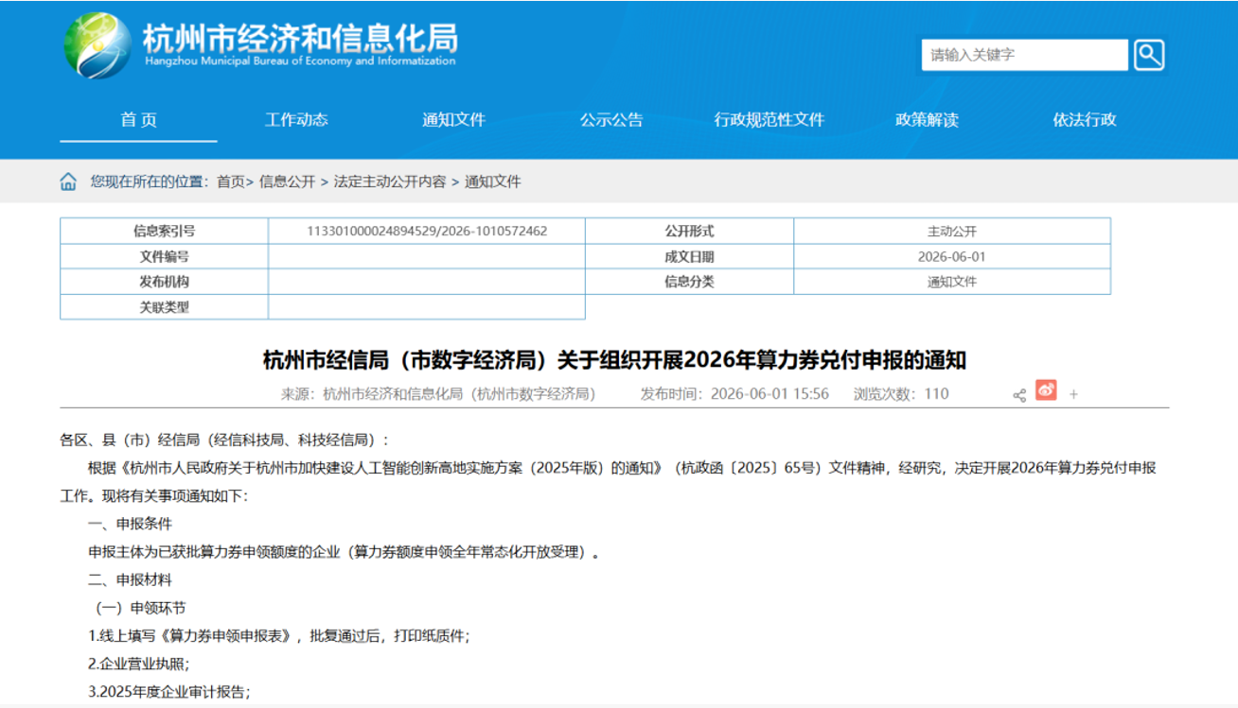Click the Hangzhou bureau globe logo

coord(98,44)
